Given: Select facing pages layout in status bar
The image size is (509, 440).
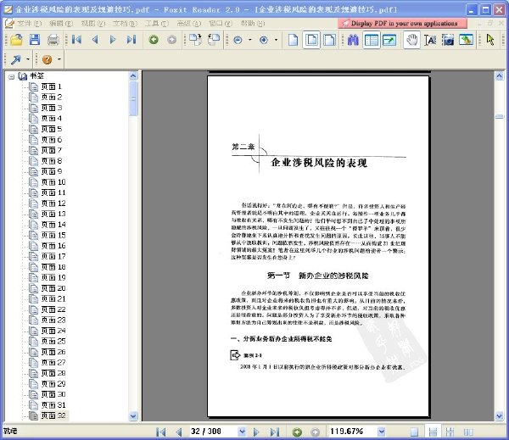Looking at the screenshot, I should pos(468,432).
